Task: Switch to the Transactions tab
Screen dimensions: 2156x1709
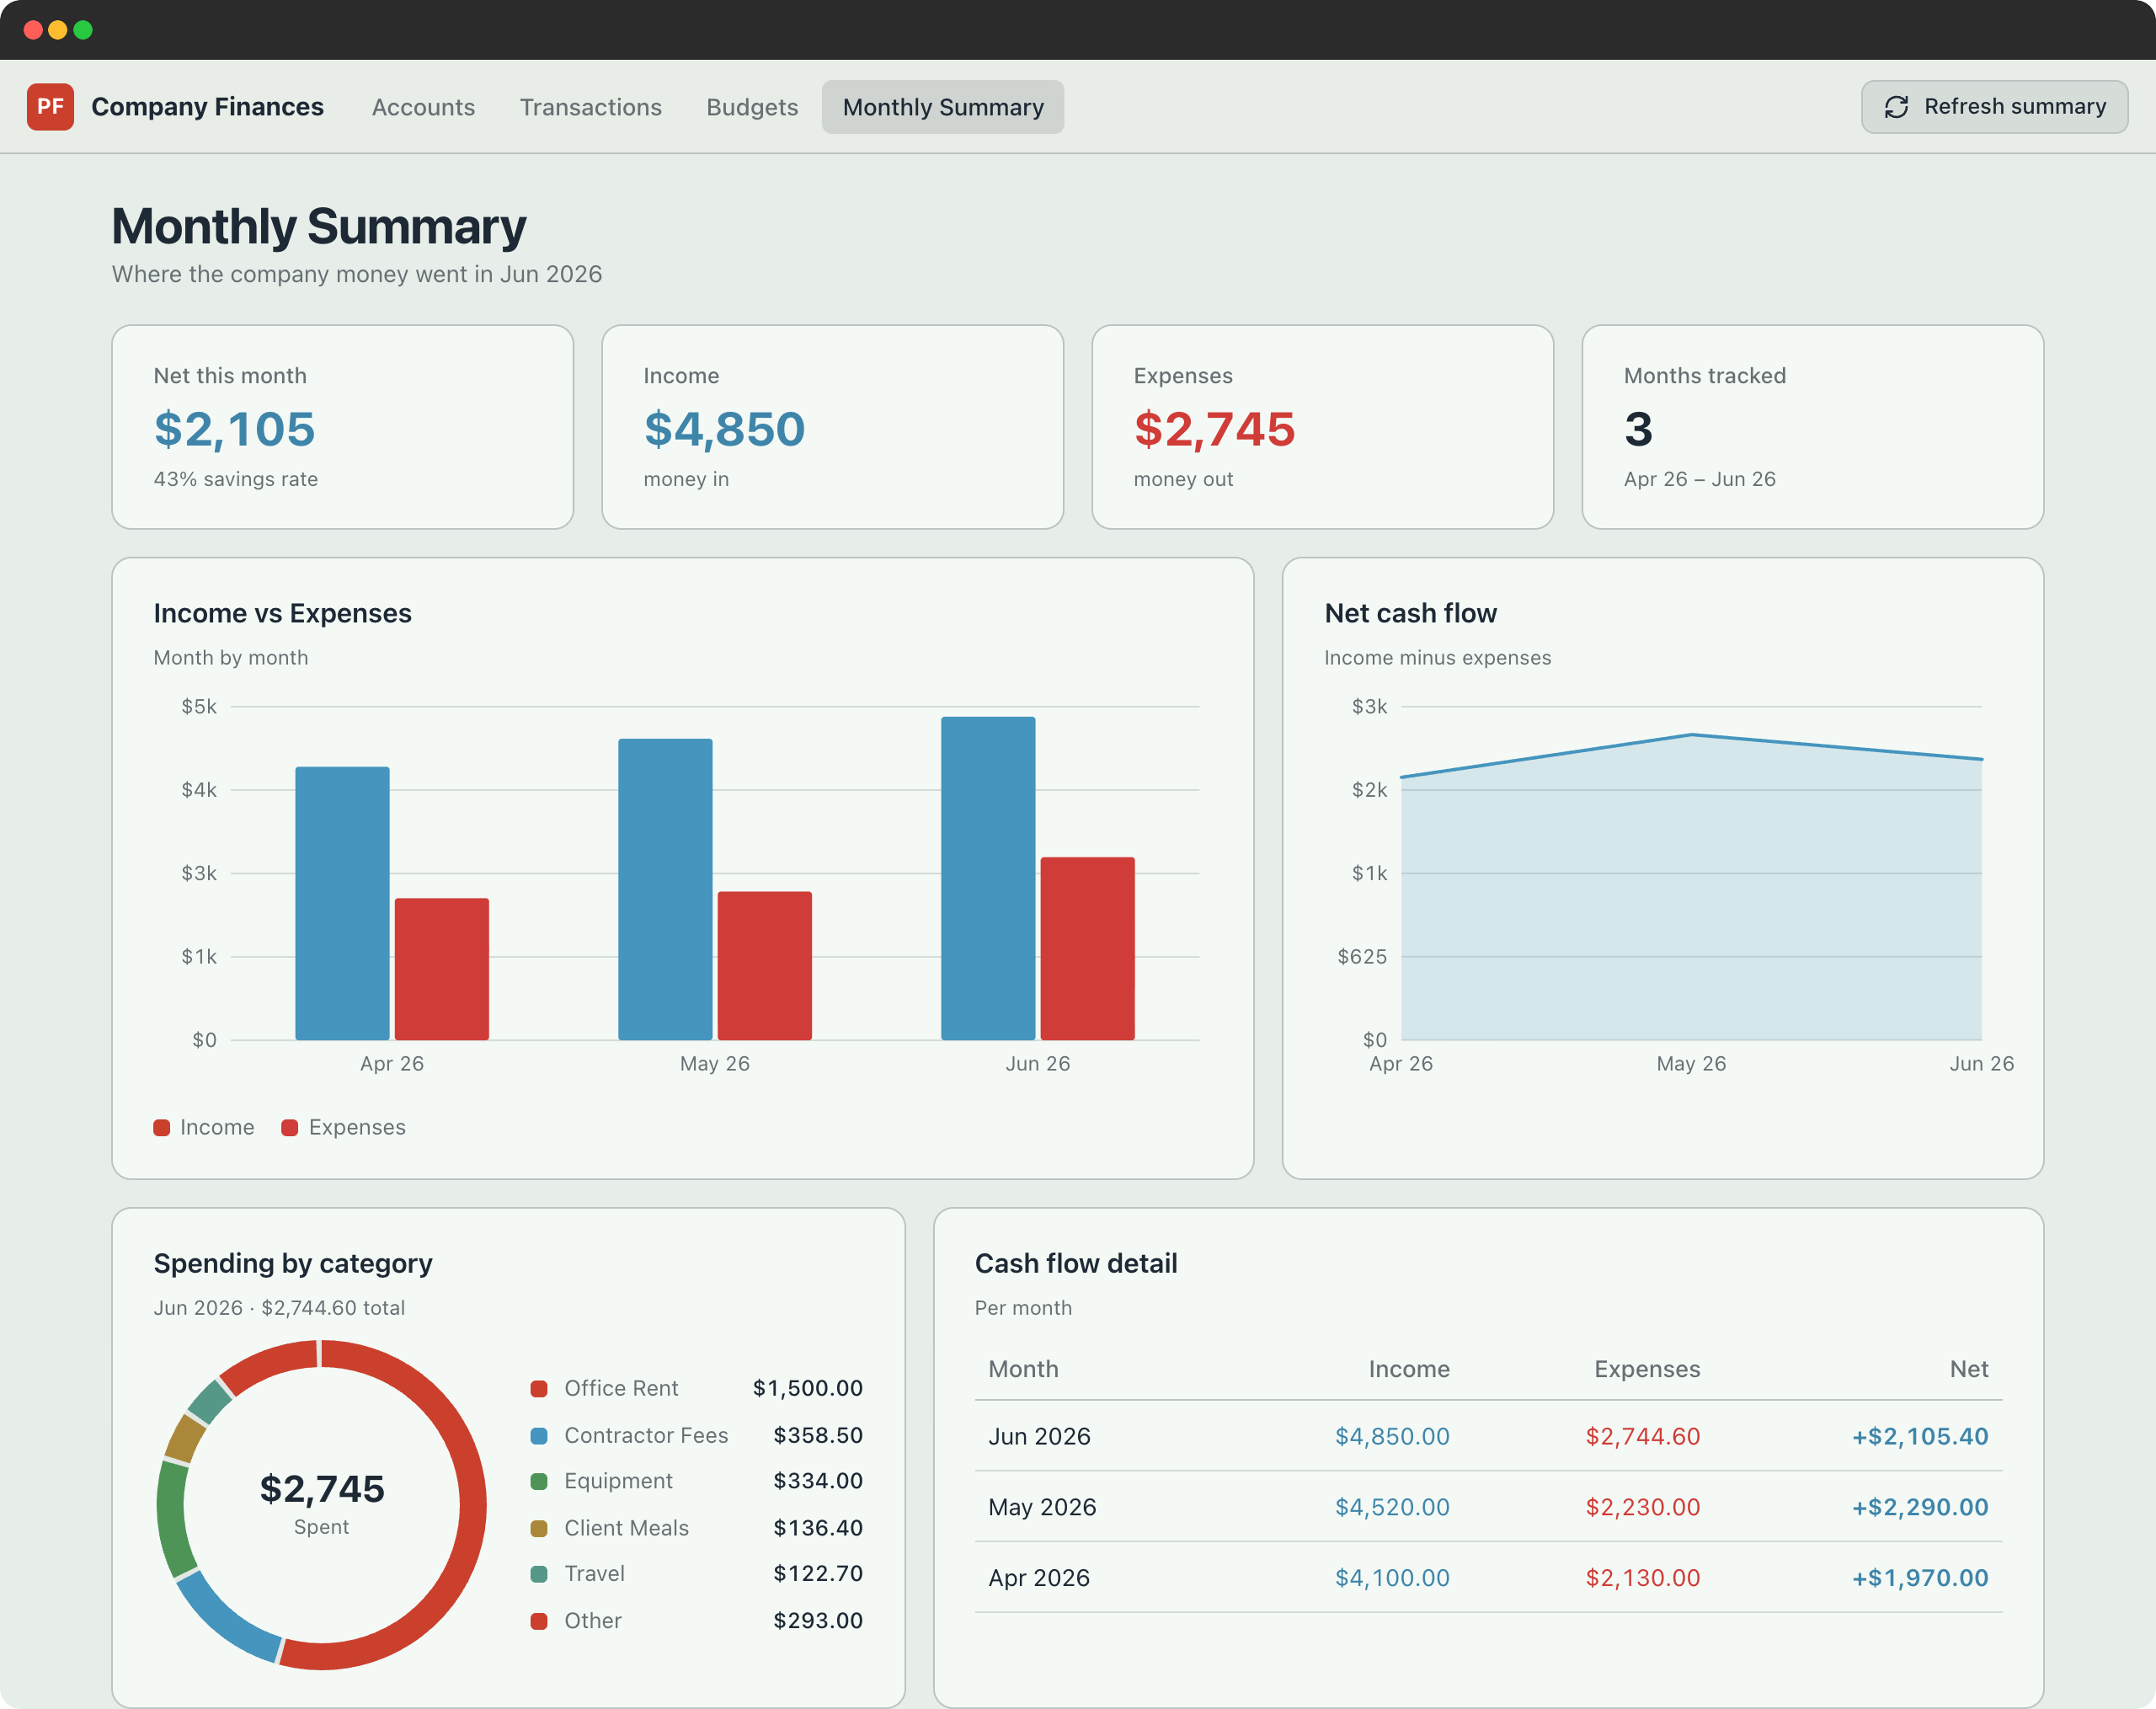Action: (590, 107)
